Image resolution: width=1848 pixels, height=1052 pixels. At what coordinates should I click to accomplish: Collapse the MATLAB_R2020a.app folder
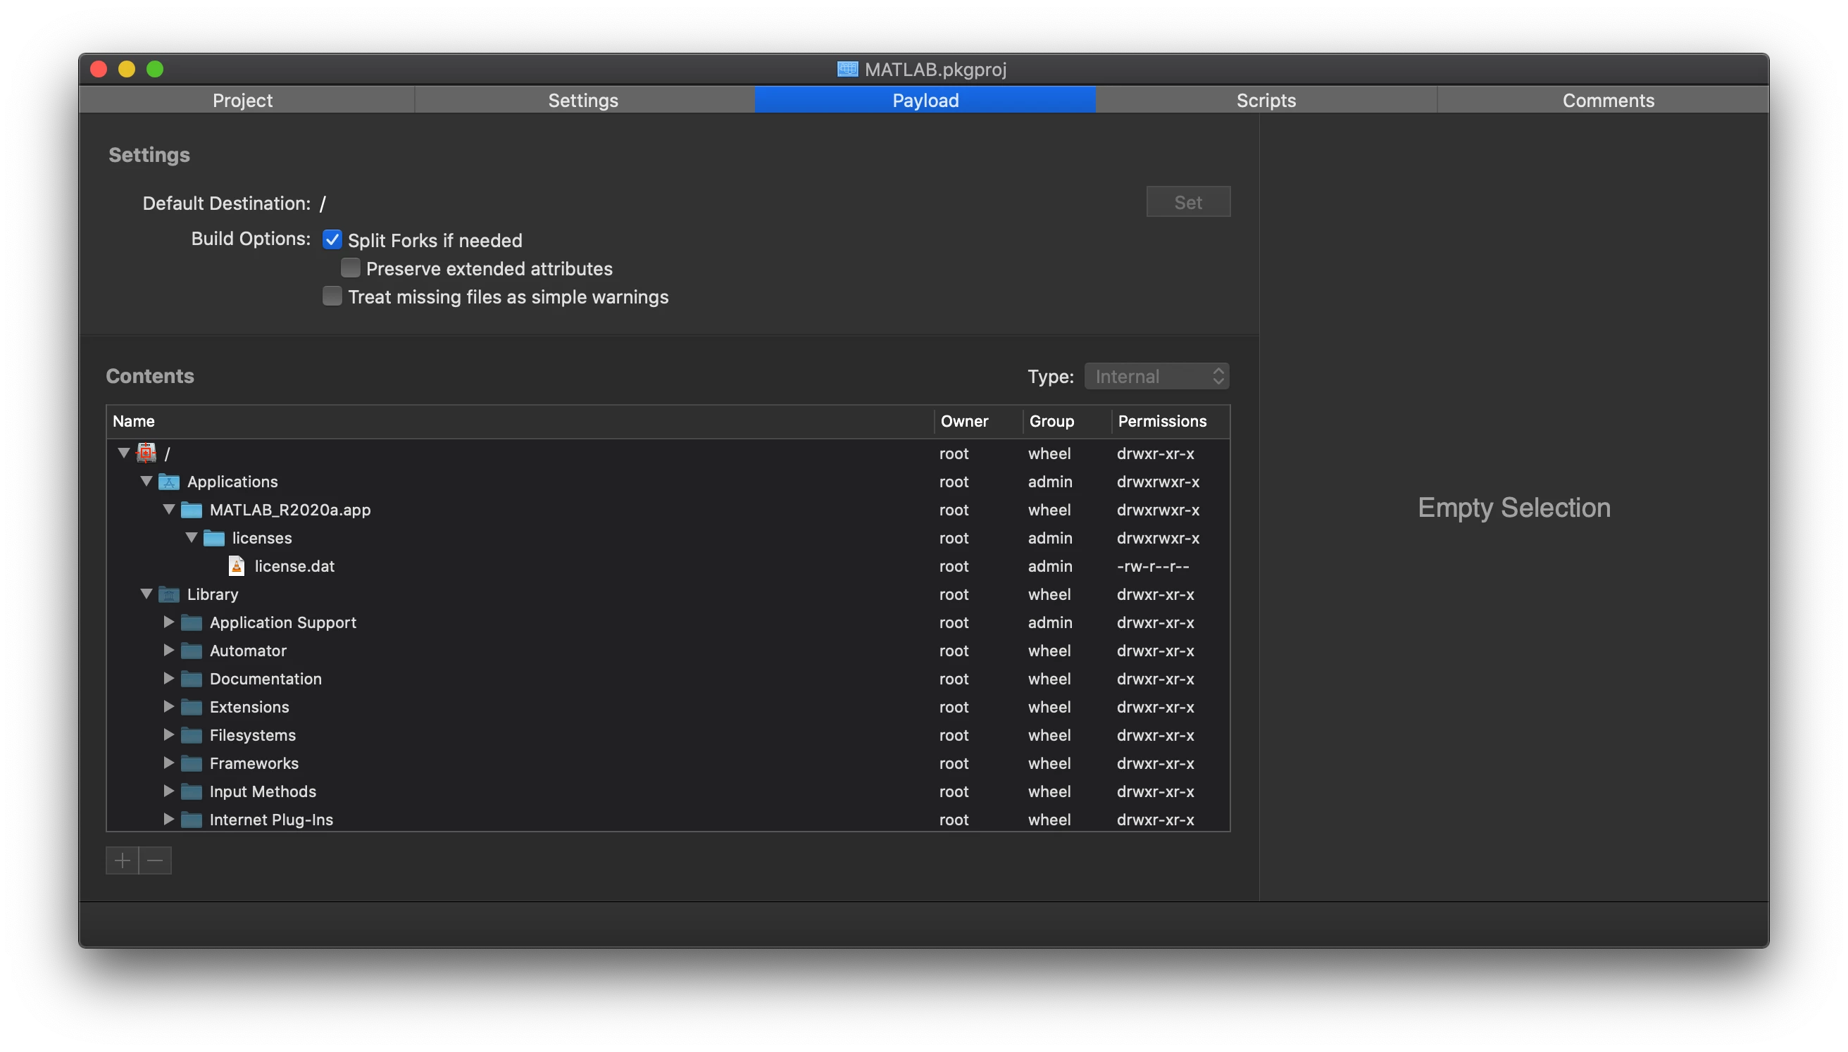168,509
